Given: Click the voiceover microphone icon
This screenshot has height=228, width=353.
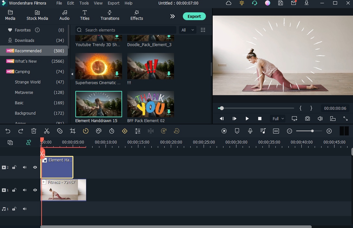Looking at the screenshot, I should 250,131.
